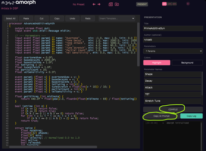
Task: Click the code editor horizontal scrollbar
Action: [53, 147]
